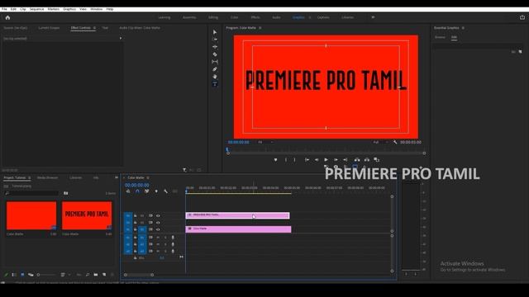Click the Home icon

[7, 17]
